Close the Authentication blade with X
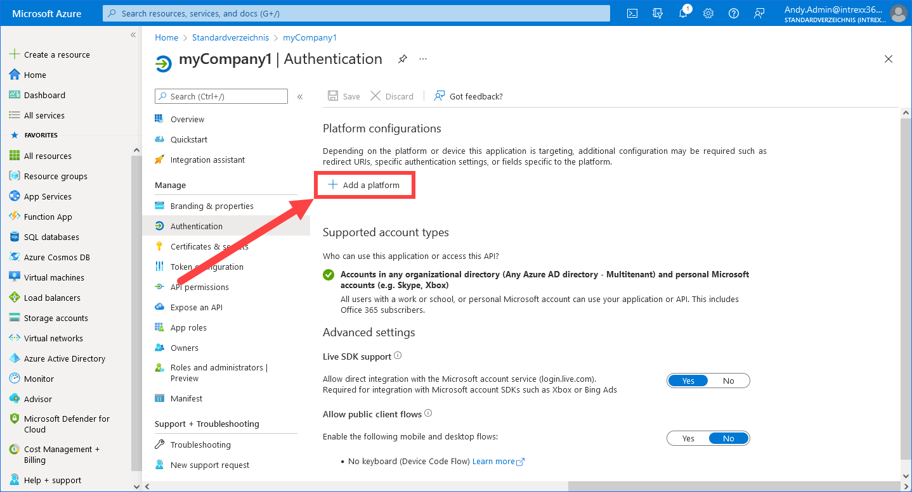The height and width of the screenshot is (492, 912). (889, 59)
